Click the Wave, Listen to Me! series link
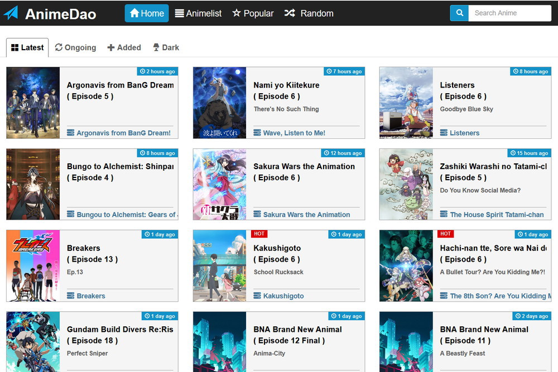Image resolution: width=558 pixels, height=372 pixels. [x=294, y=133]
